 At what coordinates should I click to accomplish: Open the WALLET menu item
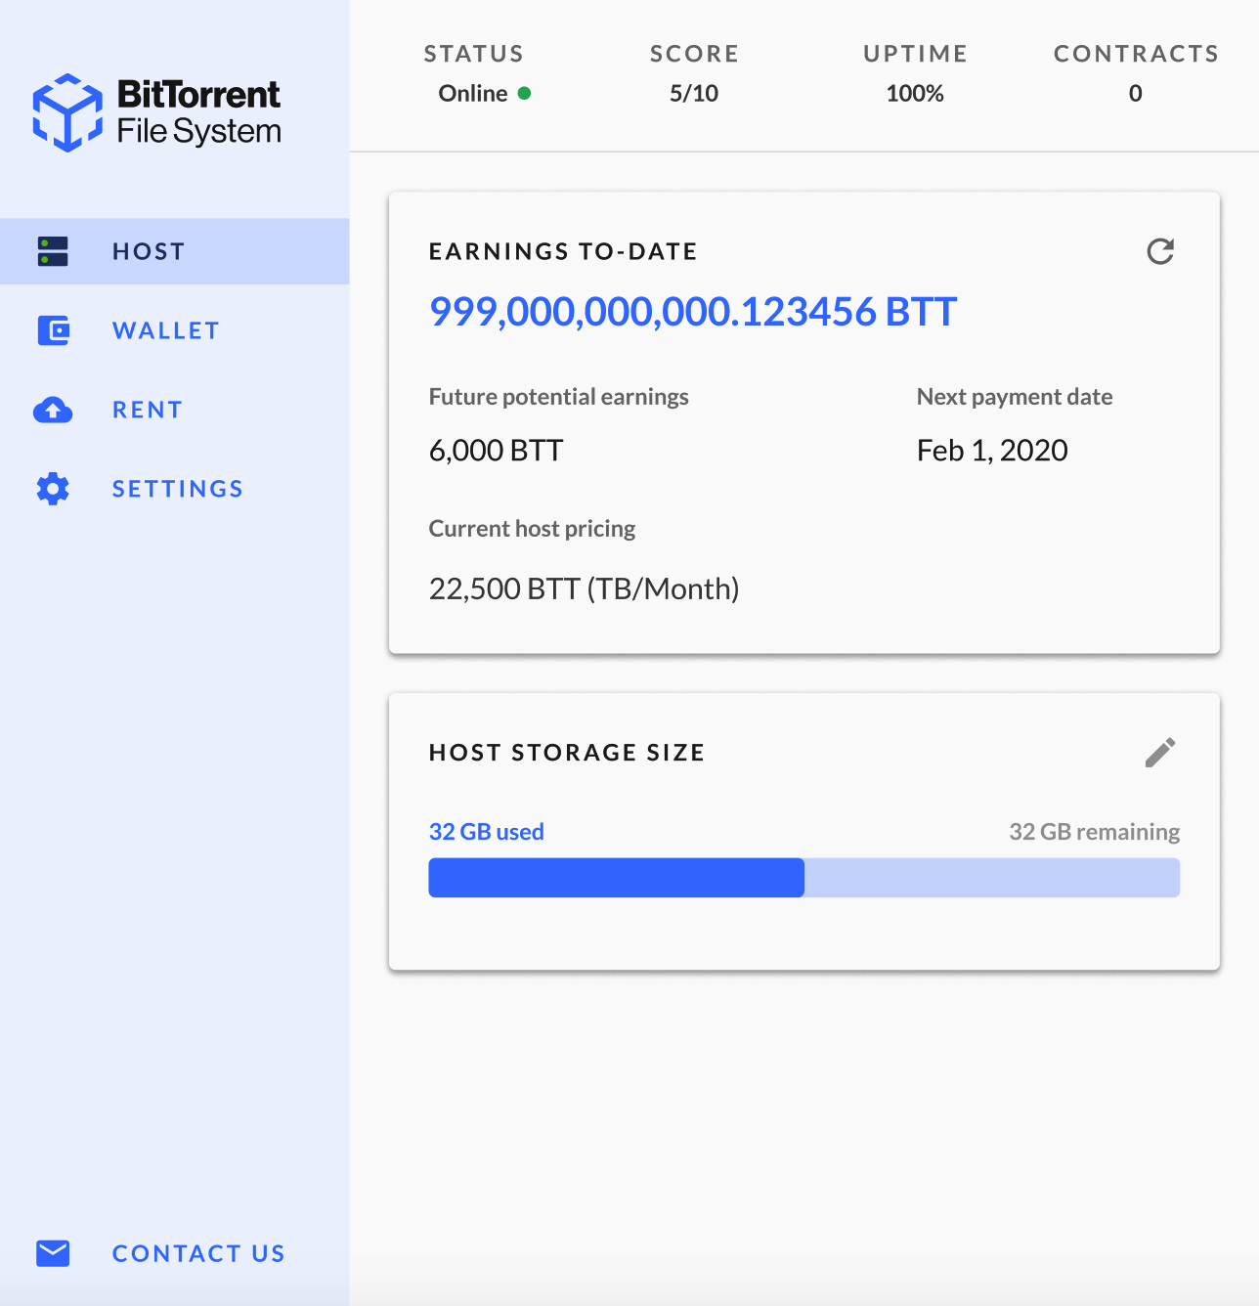(x=175, y=330)
